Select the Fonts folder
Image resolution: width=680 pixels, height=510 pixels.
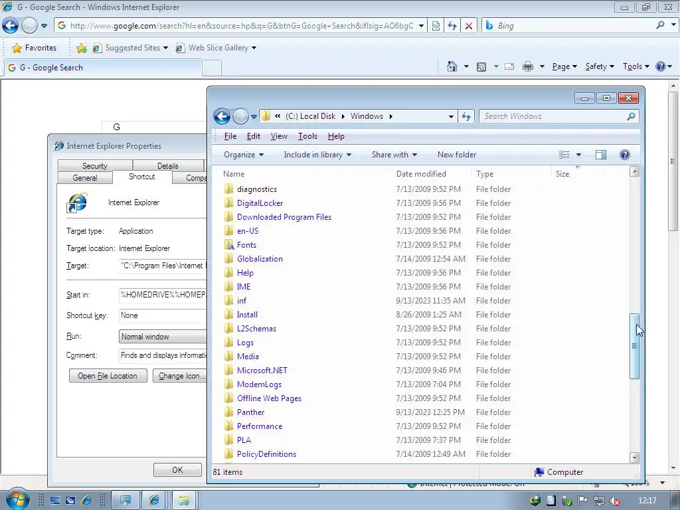pyautogui.click(x=246, y=245)
